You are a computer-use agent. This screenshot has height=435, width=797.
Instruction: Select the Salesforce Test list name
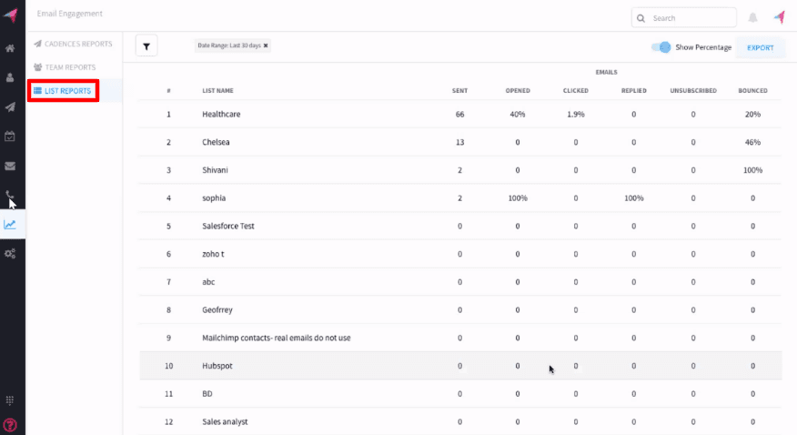click(228, 226)
